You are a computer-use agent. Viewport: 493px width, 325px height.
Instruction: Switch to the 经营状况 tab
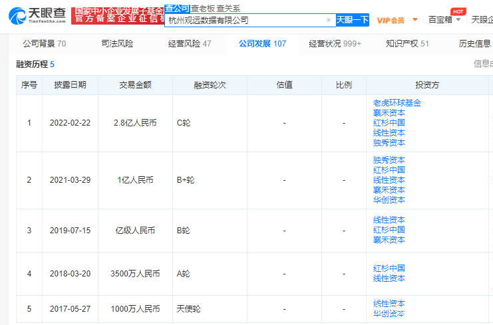pos(335,44)
